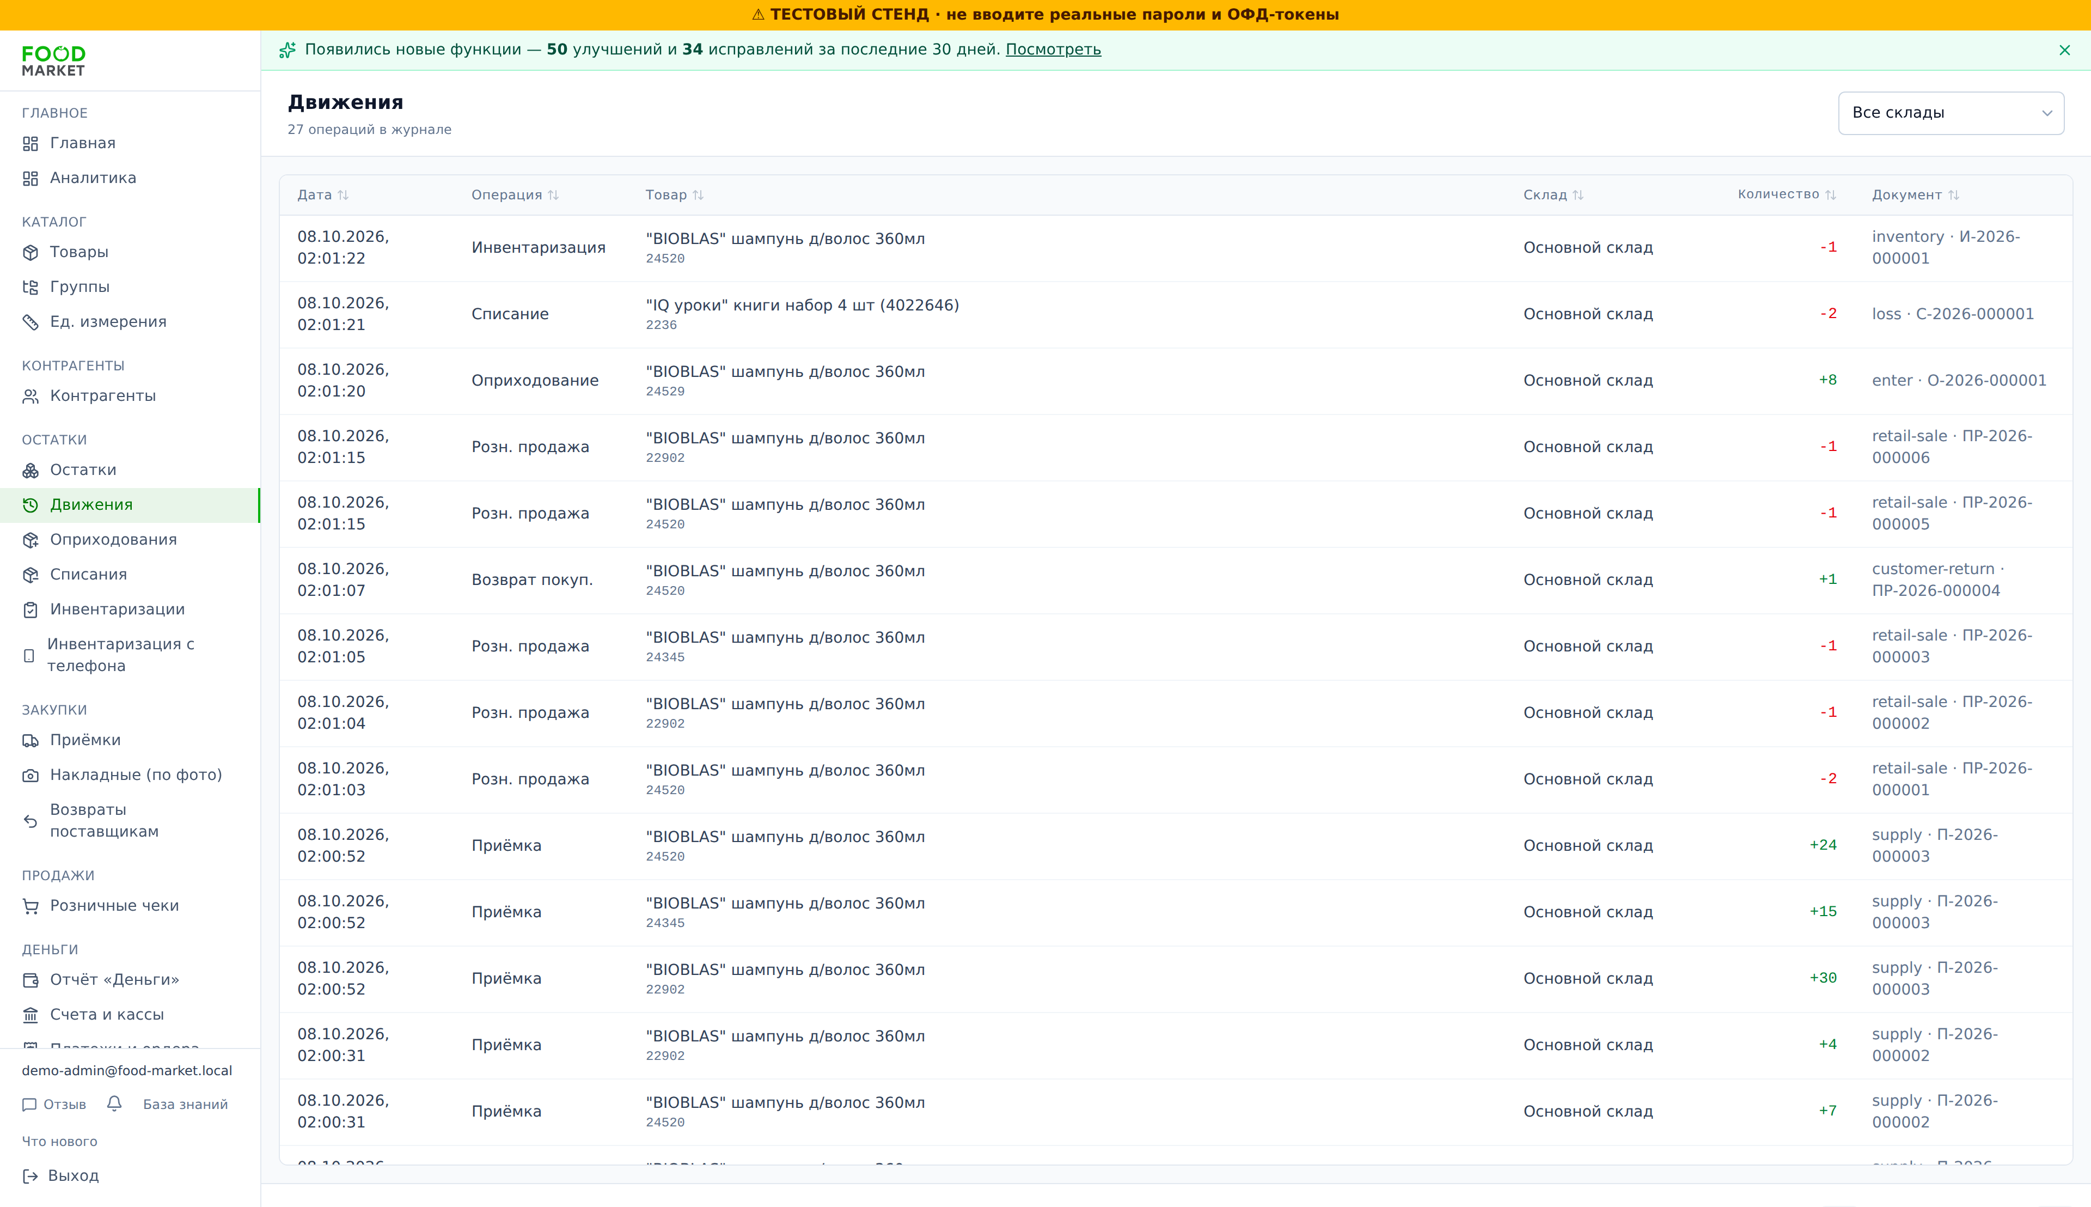The image size is (2091, 1207).
Task: Click the Накладные (по фото) camera icon
Action: [x=30, y=775]
